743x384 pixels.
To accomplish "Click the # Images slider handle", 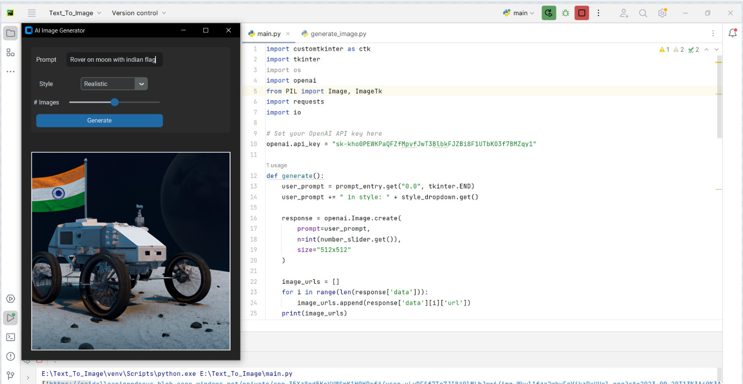I will tap(115, 102).
